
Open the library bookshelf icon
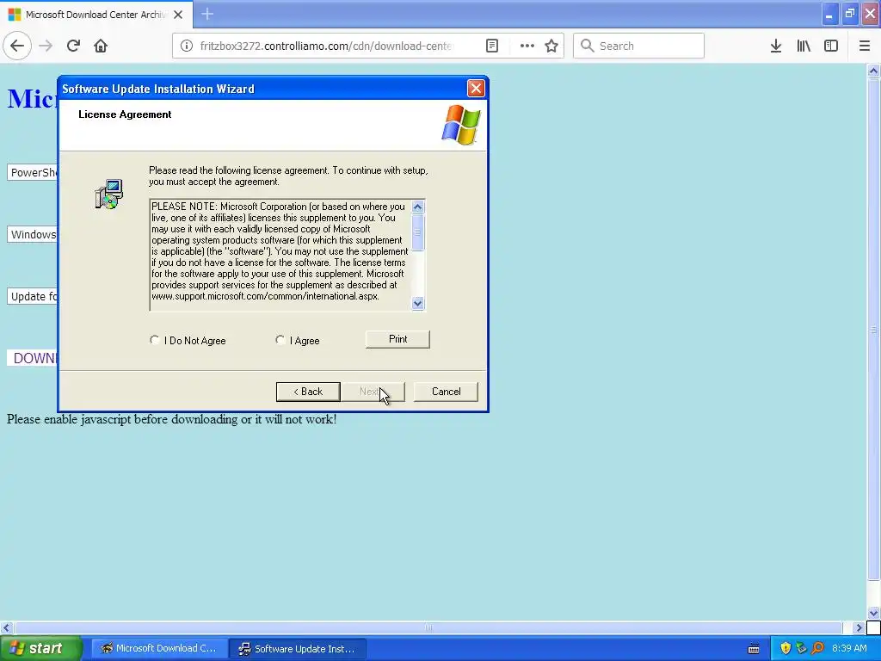pos(804,46)
